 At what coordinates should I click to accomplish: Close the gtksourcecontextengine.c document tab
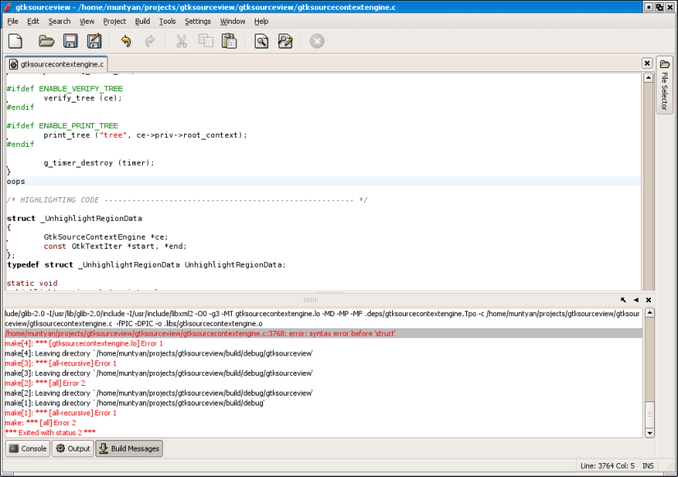(x=648, y=64)
